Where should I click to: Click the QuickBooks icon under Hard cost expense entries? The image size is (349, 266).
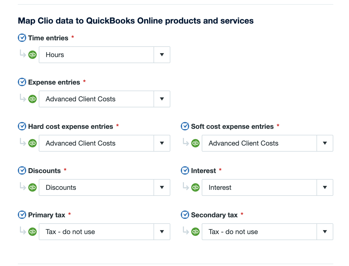tap(32, 143)
